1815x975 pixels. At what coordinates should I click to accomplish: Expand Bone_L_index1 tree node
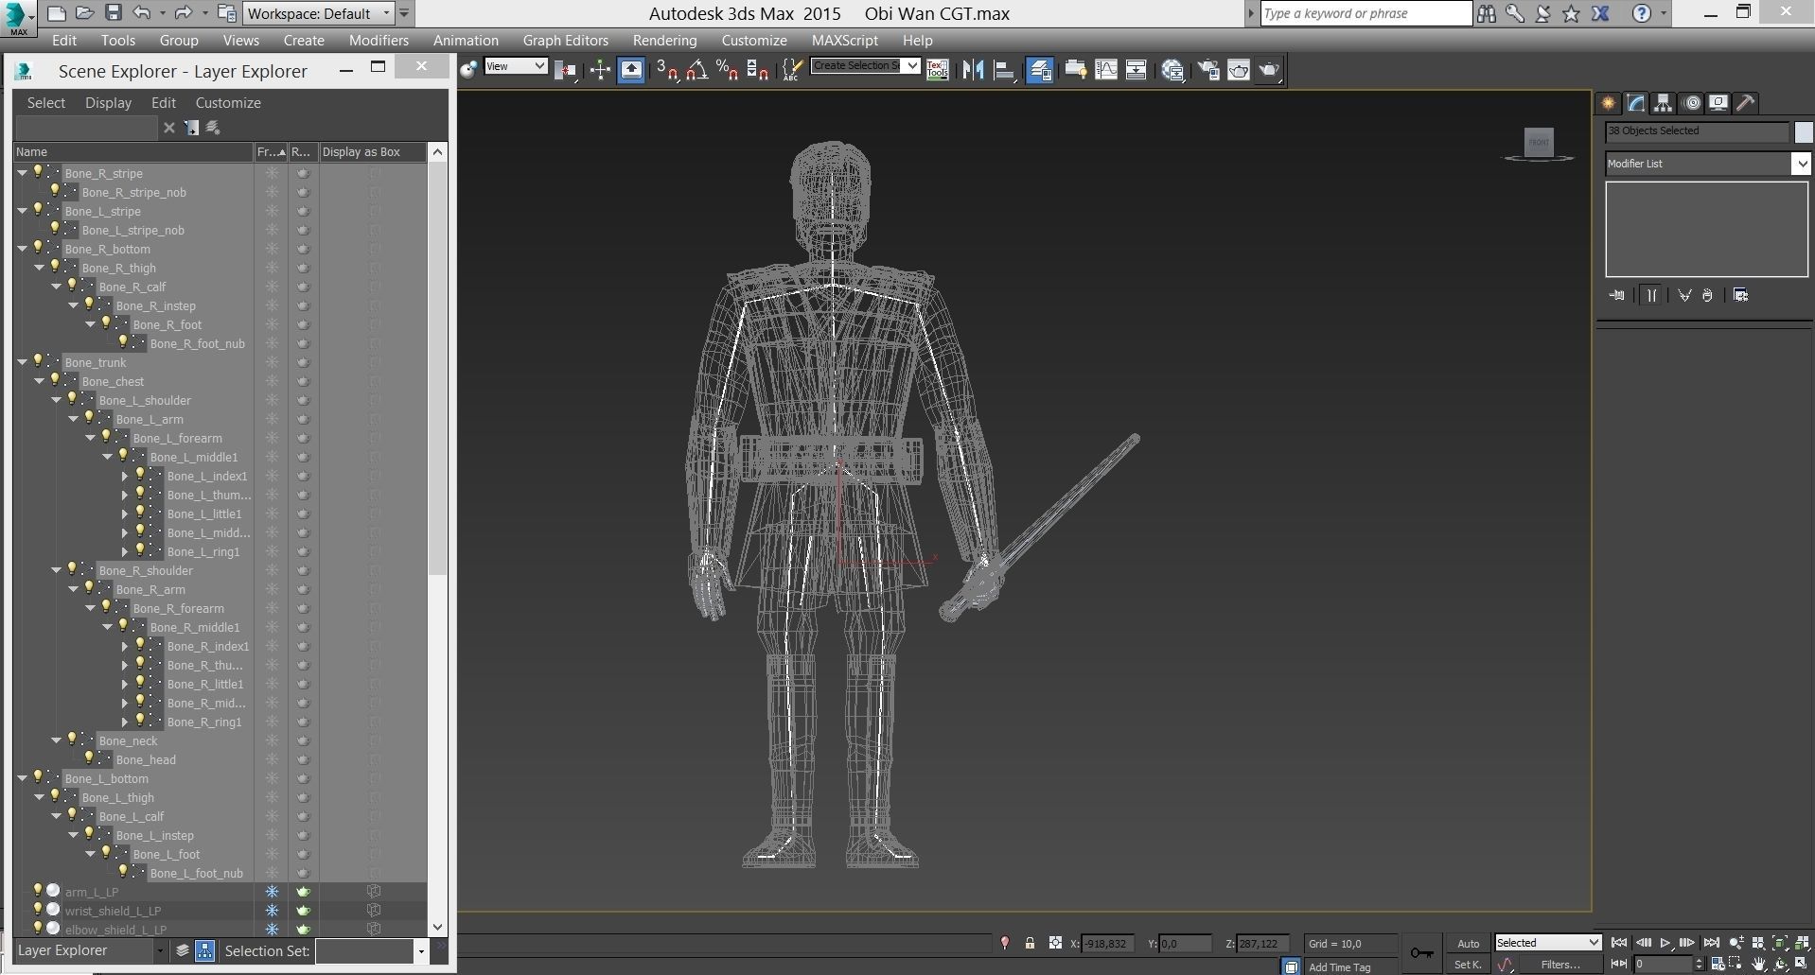[125, 476]
